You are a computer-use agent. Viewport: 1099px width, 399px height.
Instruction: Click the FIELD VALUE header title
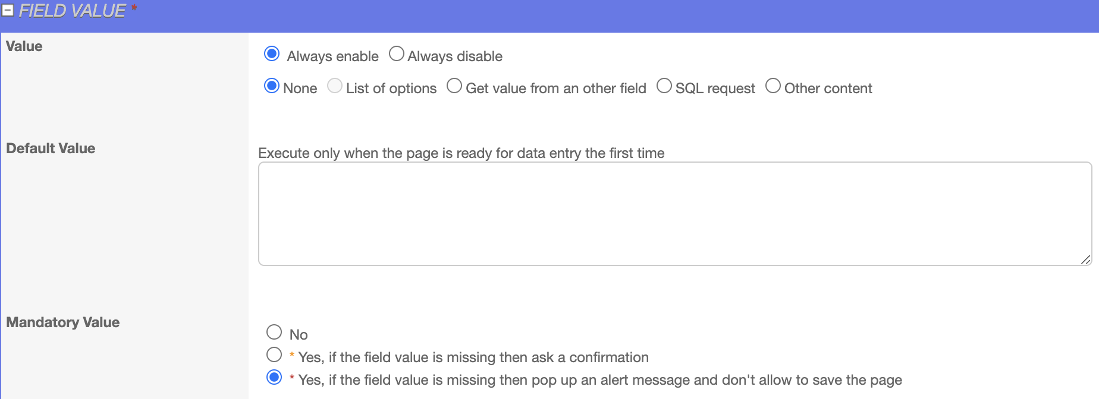[72, 11]
